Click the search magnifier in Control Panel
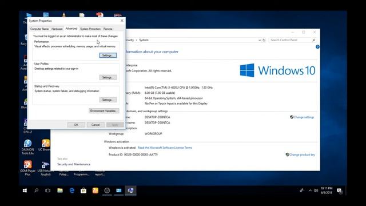The width and height of the screenshot is (366, 206). click(x=314, y=40)
